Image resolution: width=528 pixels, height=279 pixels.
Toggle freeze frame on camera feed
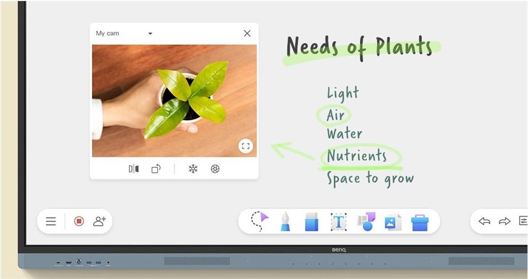[193, 169]
